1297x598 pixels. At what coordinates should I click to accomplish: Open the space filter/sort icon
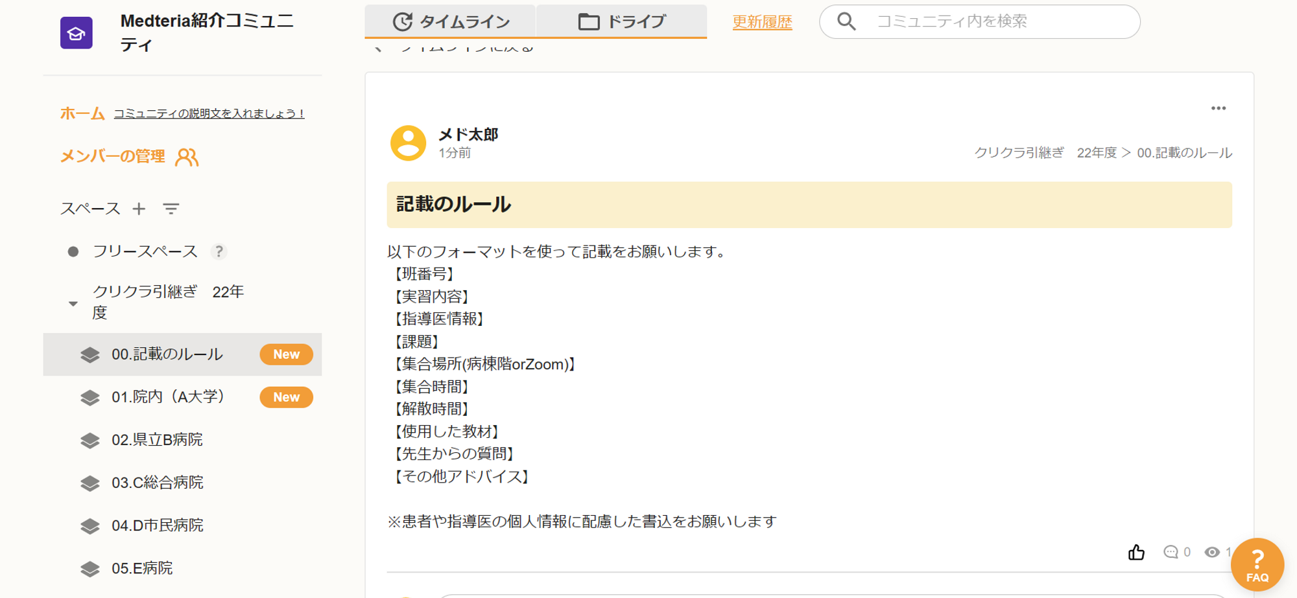171,209
